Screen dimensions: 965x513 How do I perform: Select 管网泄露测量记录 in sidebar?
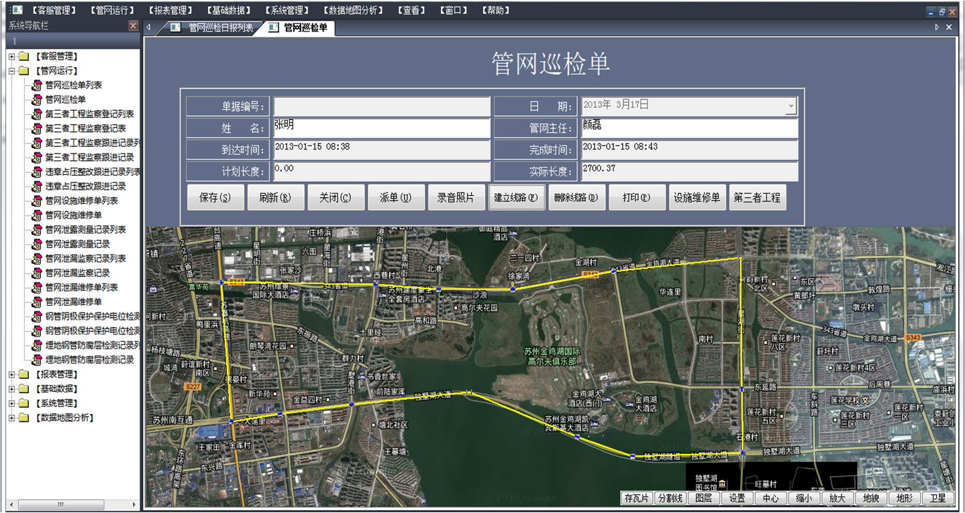pyautogui.click(x=77, y=244)
